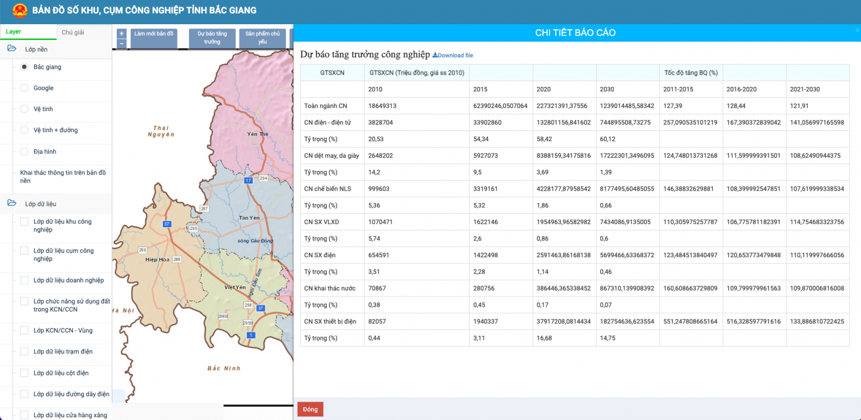Select the Google base map radio

click(x=24, y=88)
